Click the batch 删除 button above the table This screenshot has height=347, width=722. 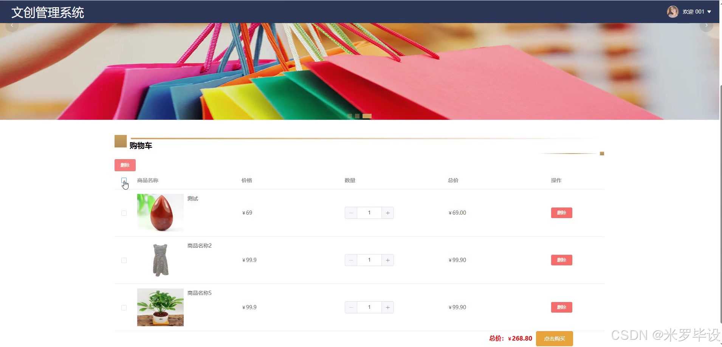point(125,165)
